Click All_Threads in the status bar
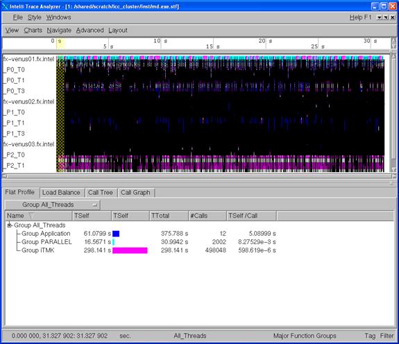The image size is (399, 344). [190, 336]
